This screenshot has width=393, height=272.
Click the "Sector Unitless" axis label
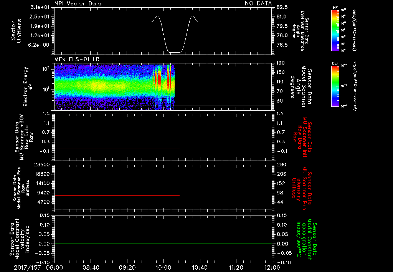click(x=16, y=31)
